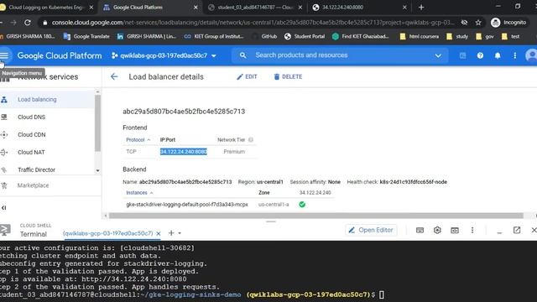
Task: Sort by the Protocol column header
Action: coord(138,140)
